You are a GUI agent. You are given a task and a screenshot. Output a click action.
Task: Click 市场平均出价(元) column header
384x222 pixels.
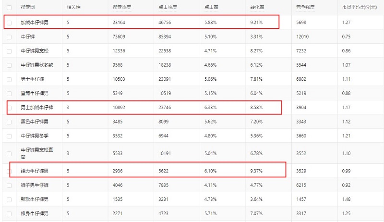pyautogui.click(x=360, y=8)
